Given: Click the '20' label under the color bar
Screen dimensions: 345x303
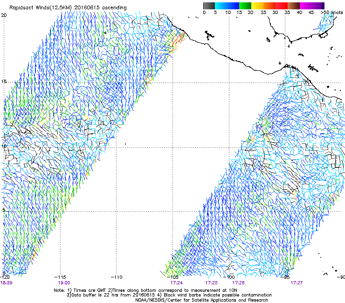Looking at the screenshot, I should point(250,12).
